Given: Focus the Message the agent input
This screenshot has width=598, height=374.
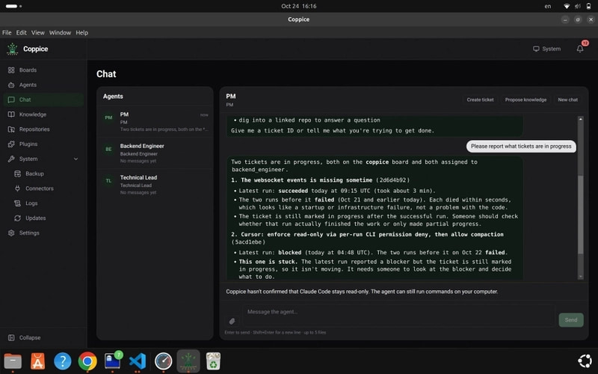Looking at the screenshot, I should pos(398,316).
